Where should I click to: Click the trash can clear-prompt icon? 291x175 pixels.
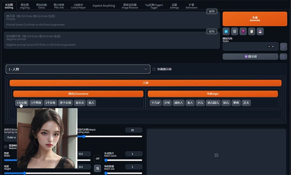point(235,32)
